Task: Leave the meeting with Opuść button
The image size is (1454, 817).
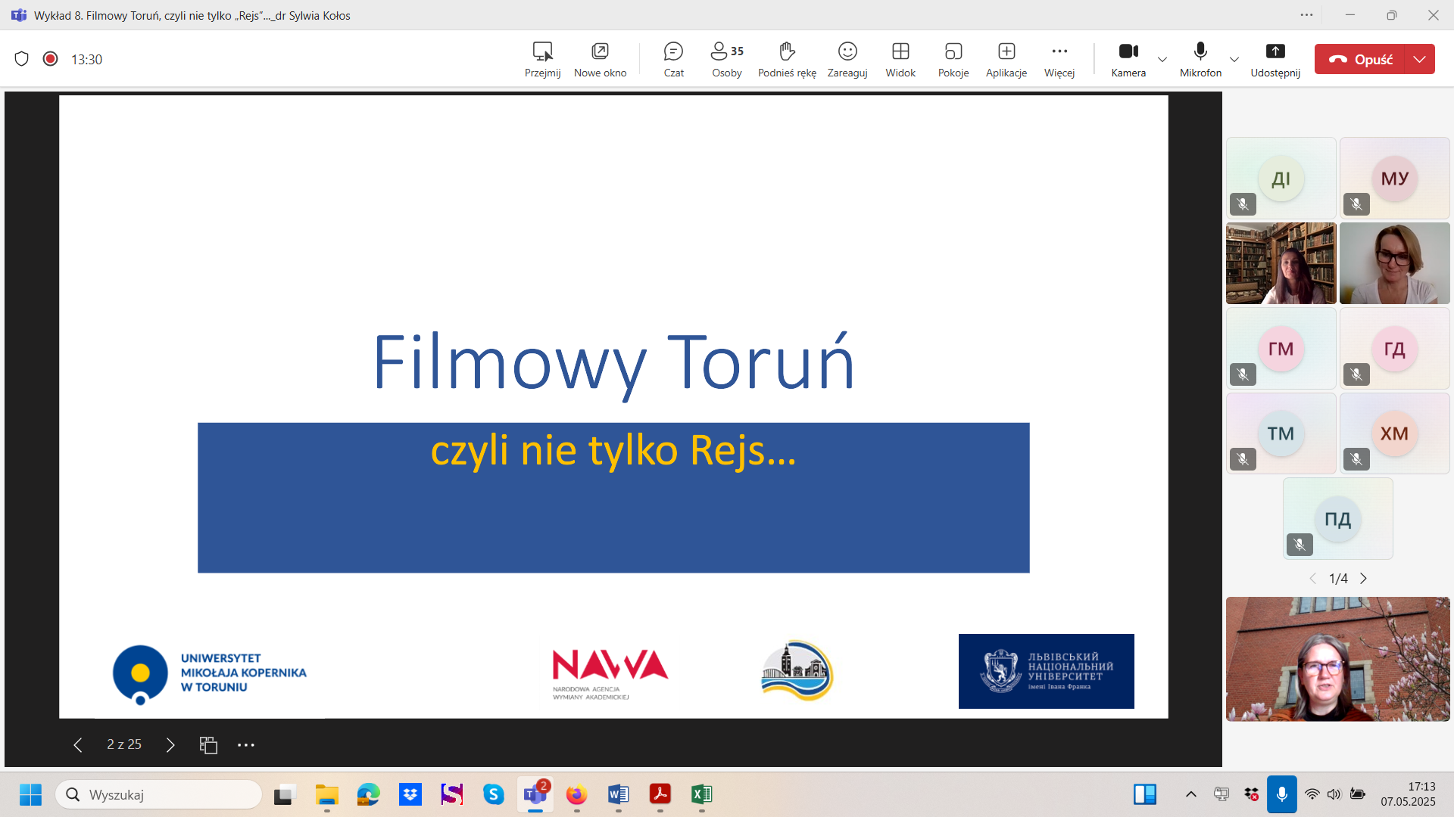Action: [x=1361, y=59]
